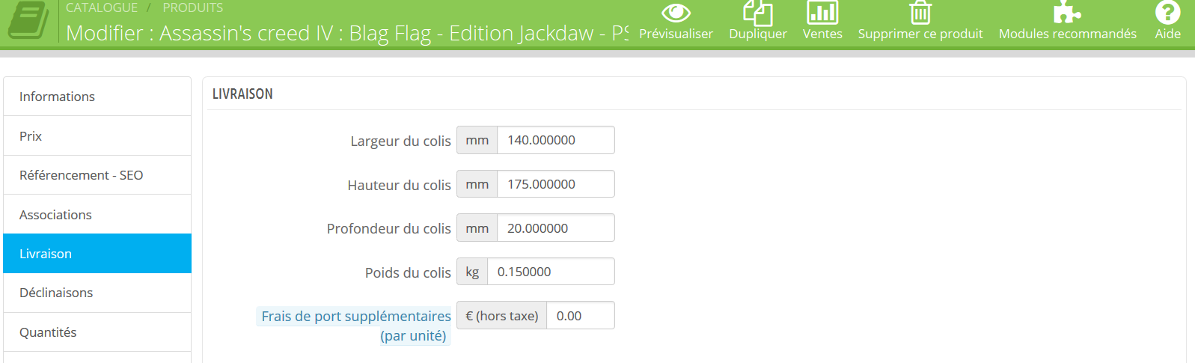Click the catalogue book icon

(28, 20)
